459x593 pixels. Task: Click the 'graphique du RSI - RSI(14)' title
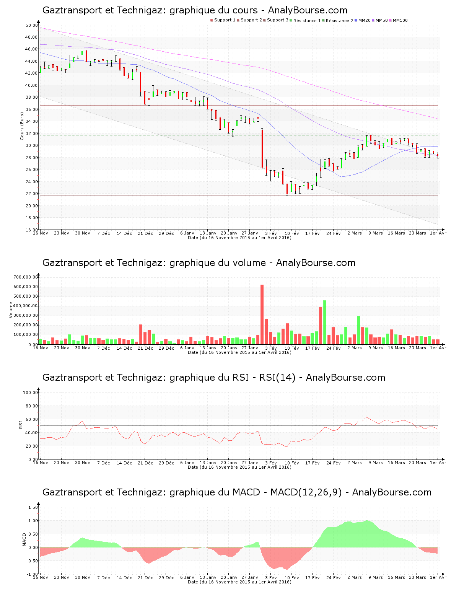214,378
